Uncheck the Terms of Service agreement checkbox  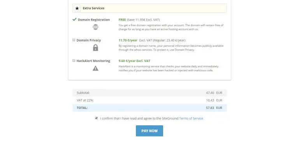(x=96, y=118)
